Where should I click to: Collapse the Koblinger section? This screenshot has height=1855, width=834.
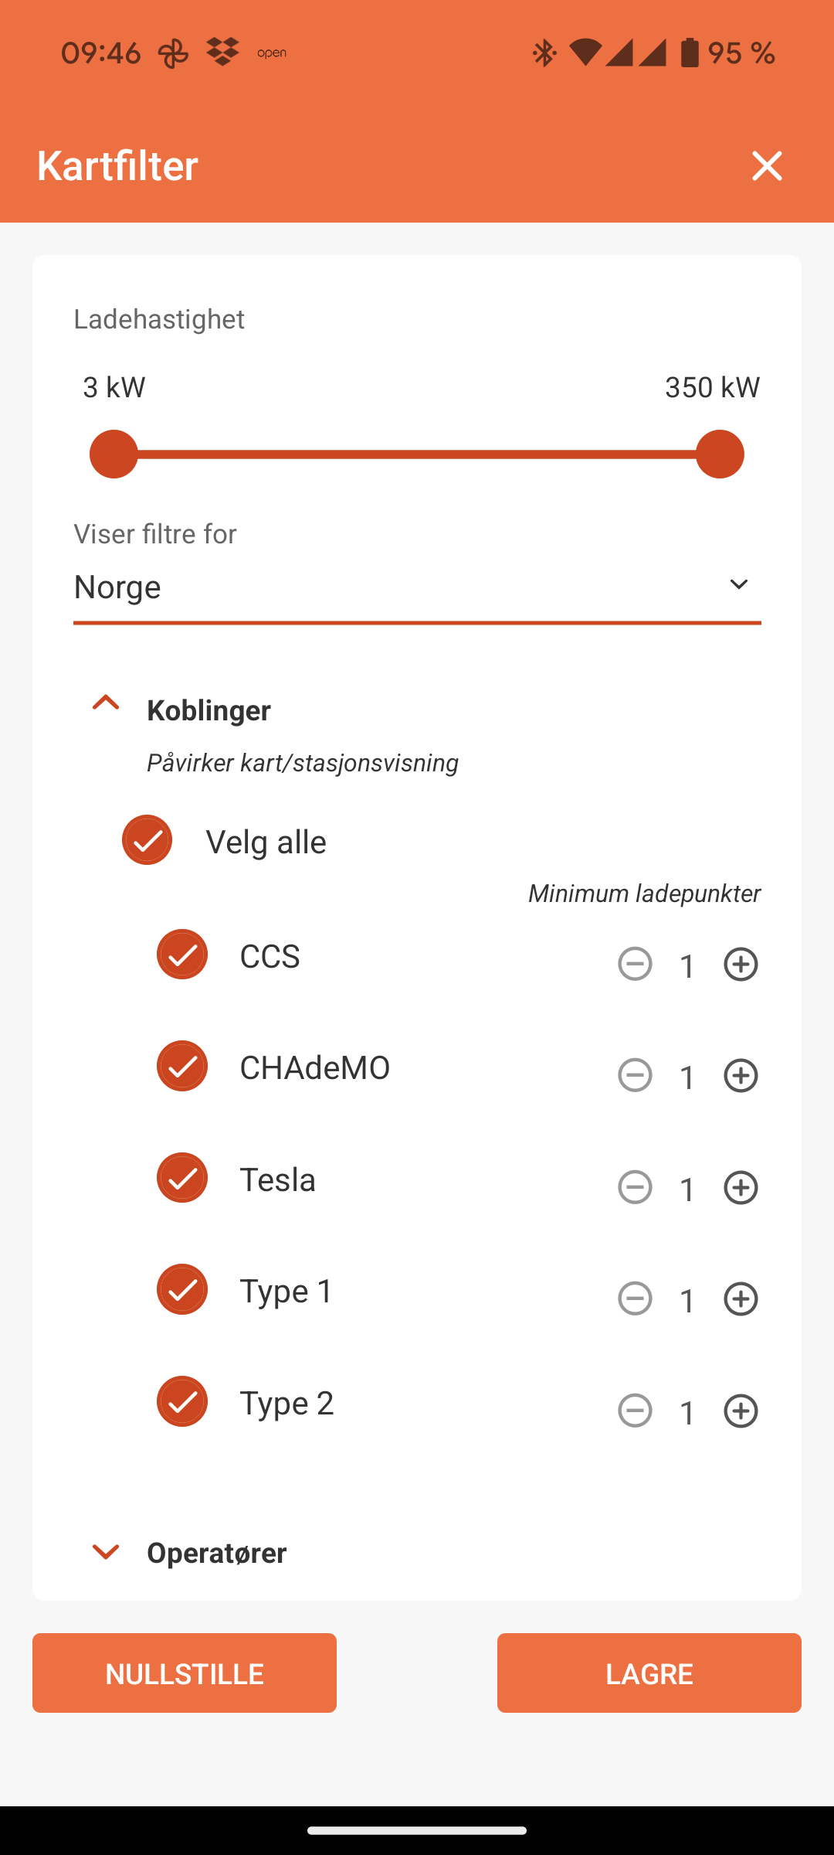point(106,703)
